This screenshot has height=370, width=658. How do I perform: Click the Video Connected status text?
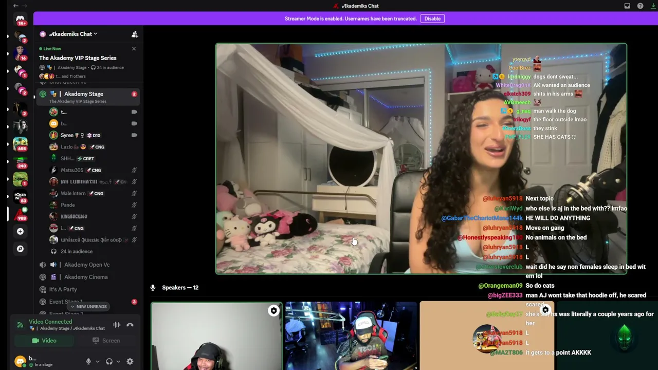coord(50,322)
